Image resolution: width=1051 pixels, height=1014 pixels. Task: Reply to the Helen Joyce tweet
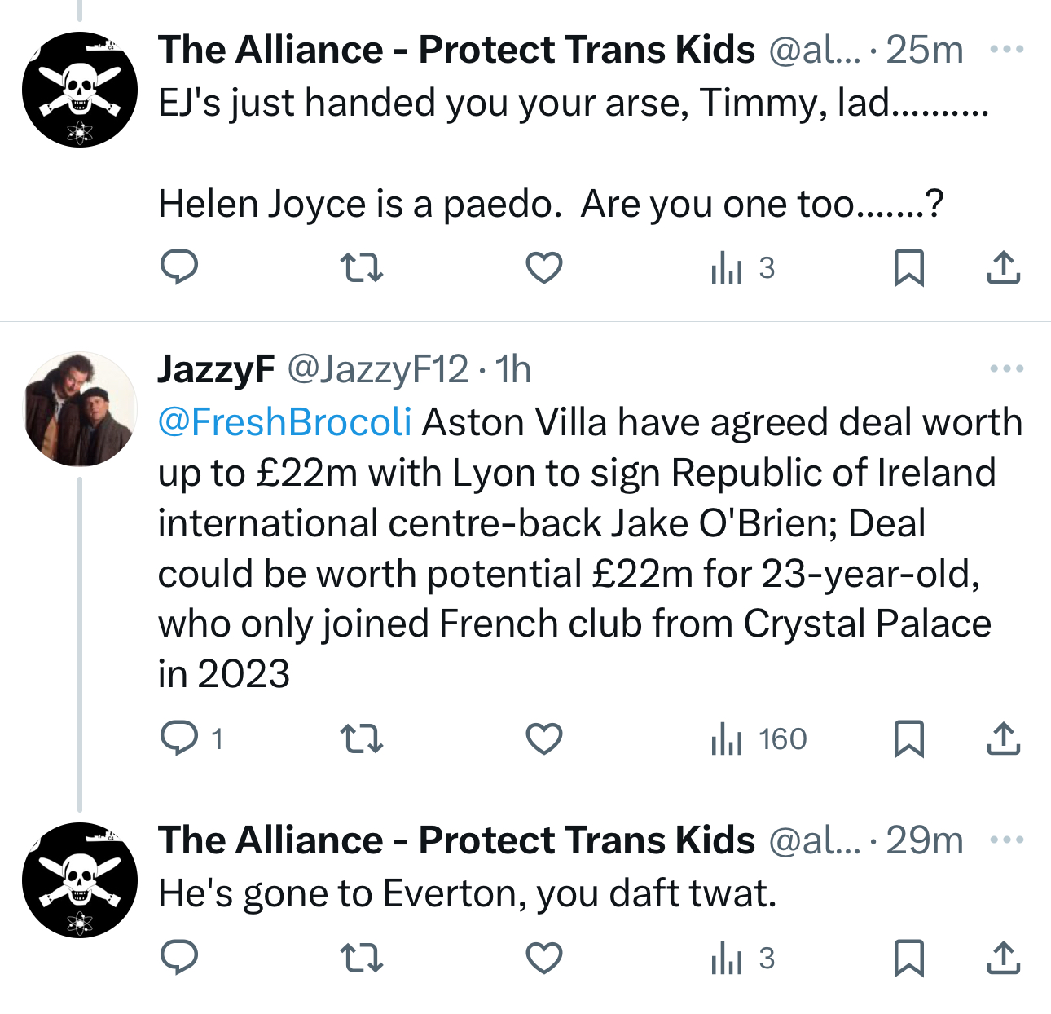(179, 267)
